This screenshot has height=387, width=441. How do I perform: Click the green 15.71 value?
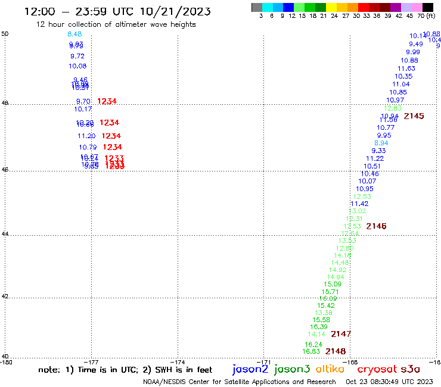click(x=330, y=292)
